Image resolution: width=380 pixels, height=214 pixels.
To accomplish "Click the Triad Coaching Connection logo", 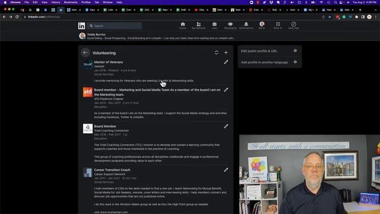I will coord(88,128).
